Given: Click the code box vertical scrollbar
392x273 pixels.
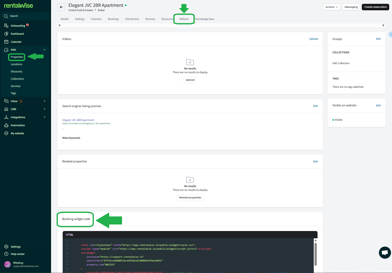Looking at the screenshot, I should [316, 254].
